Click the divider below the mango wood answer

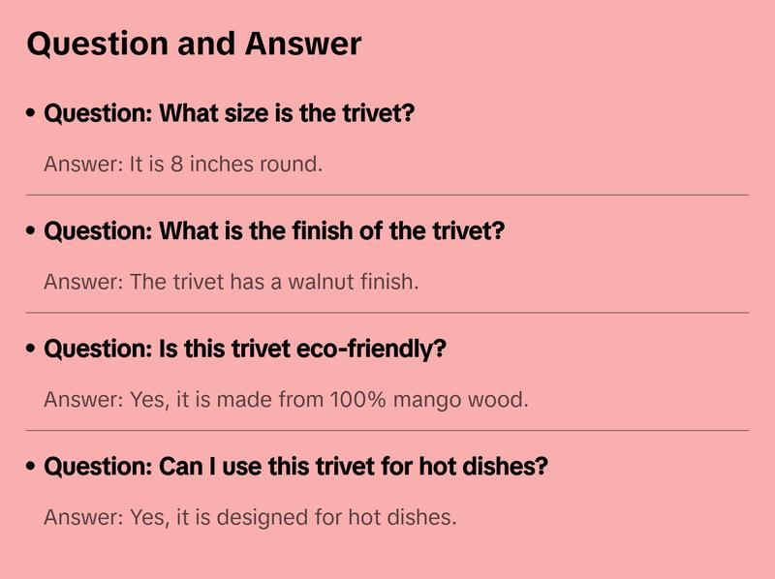387,430
